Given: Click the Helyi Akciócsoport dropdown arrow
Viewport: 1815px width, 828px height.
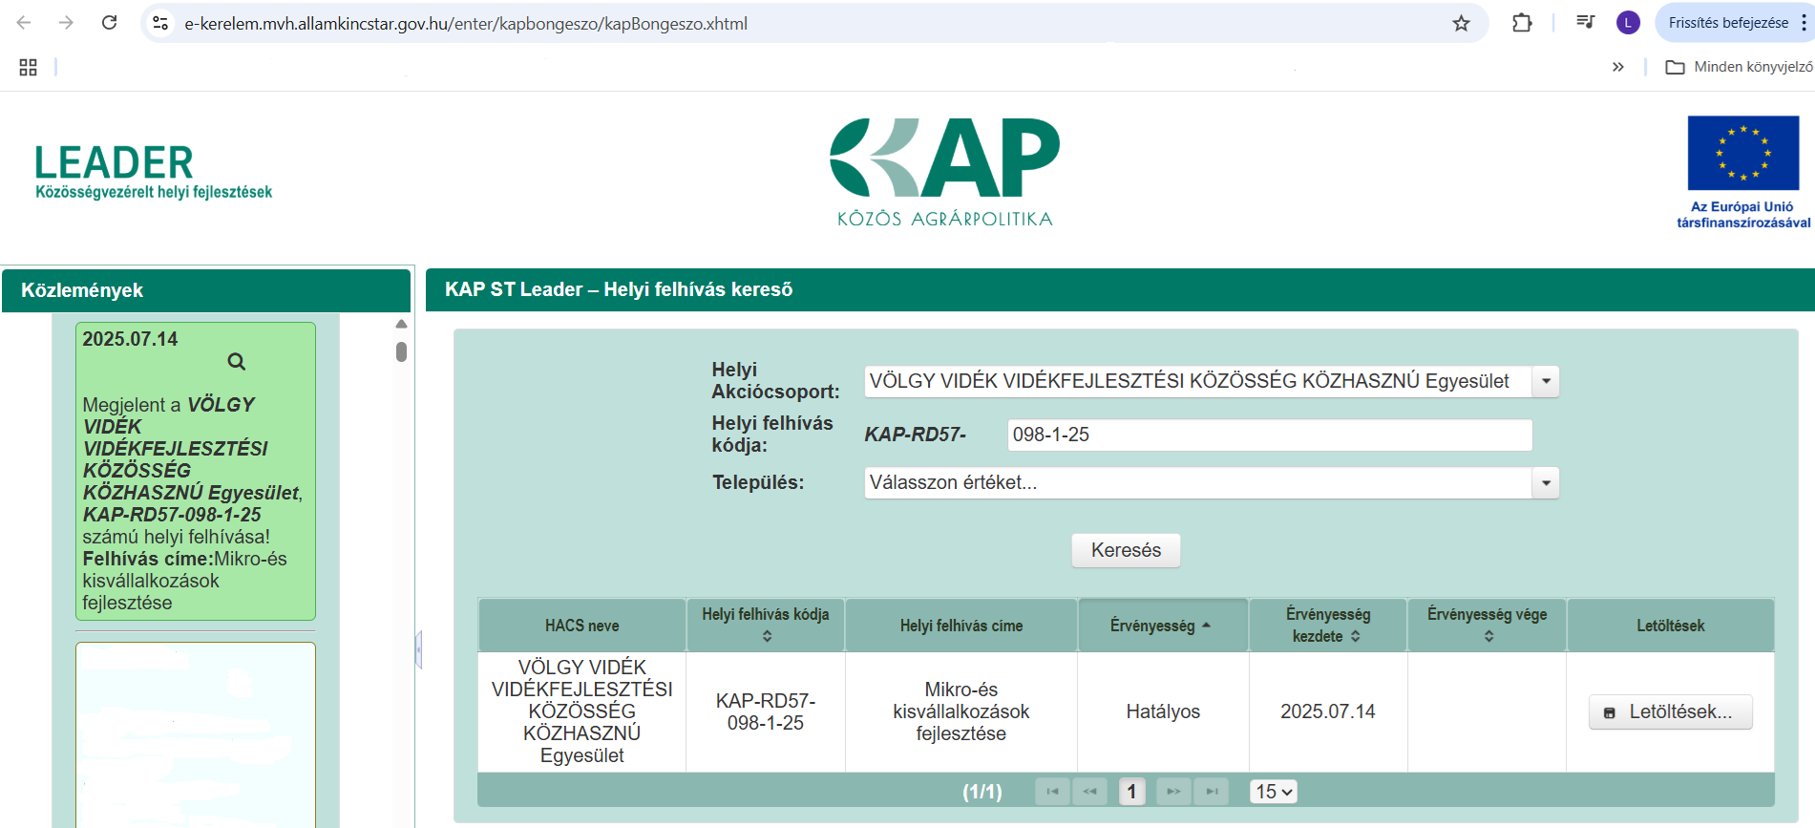Looking at the screenshot, I should [1546, 381].
